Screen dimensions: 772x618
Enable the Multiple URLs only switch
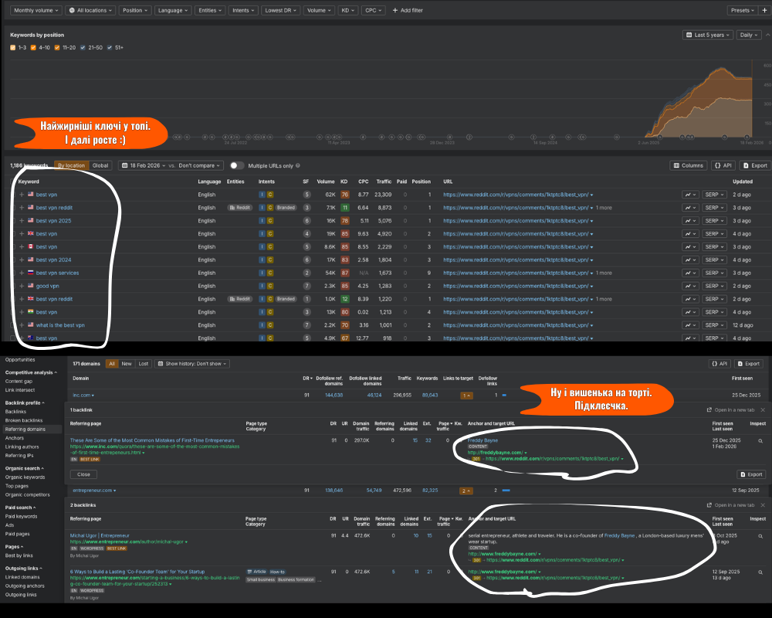237,165
